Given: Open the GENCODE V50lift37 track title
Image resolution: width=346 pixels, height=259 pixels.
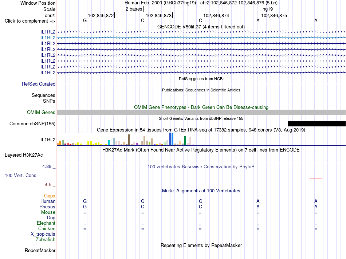Looking at the screenshot, I should click(201, 27).
